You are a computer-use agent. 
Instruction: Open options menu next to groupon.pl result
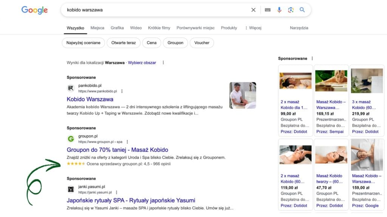(127, 141)
